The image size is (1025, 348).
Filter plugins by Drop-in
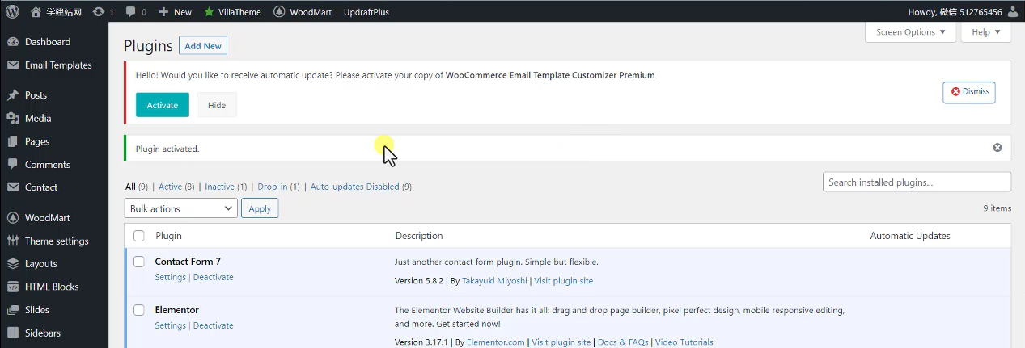point(272,187)
